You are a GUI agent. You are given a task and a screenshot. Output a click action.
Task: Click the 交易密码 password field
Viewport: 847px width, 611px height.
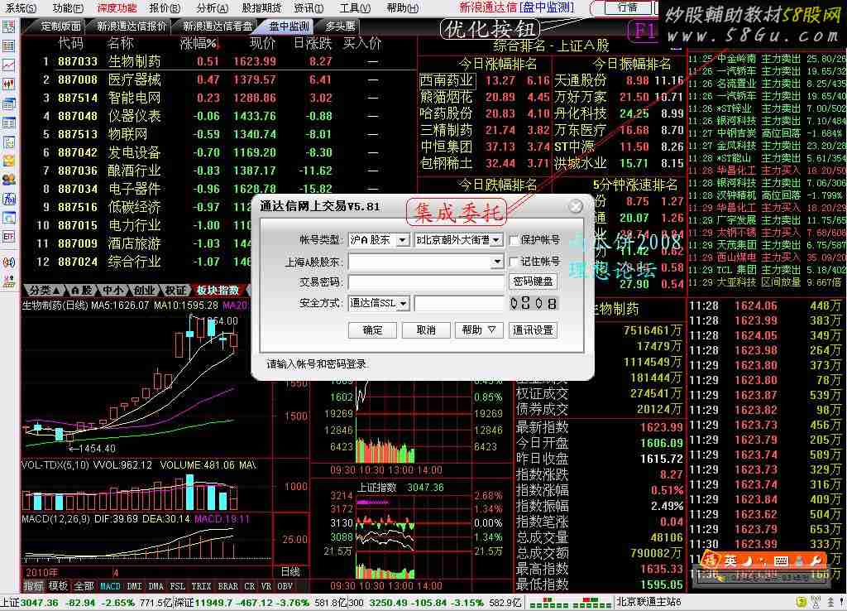(427, 281)
